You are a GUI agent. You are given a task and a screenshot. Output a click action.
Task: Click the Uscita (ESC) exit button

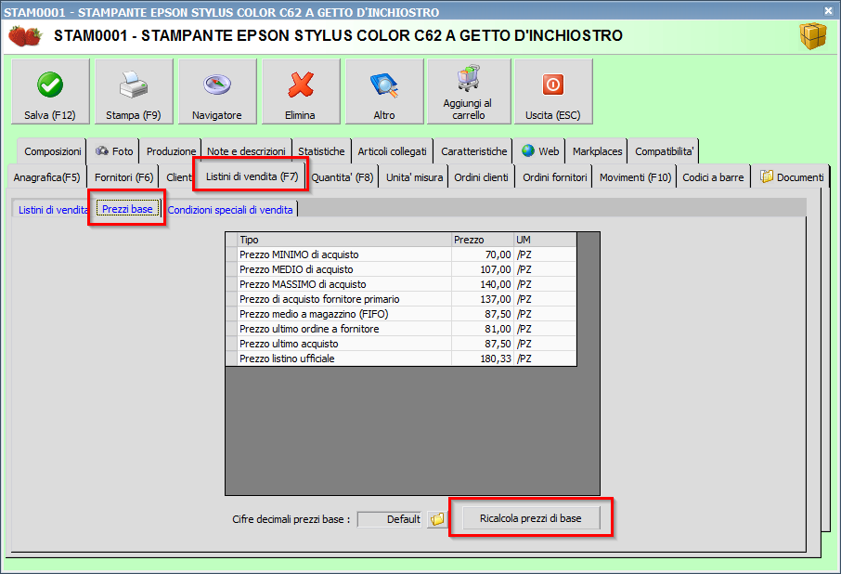pos(553,92)
